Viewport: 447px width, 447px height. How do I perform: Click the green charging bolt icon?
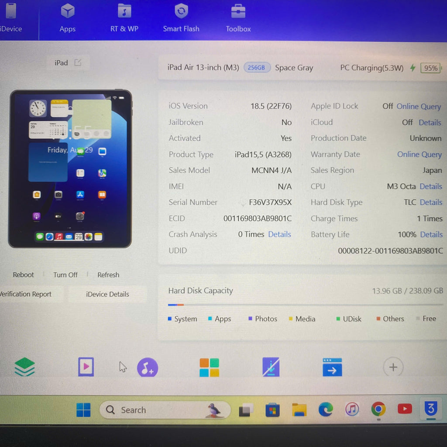[x=413, y=68]
